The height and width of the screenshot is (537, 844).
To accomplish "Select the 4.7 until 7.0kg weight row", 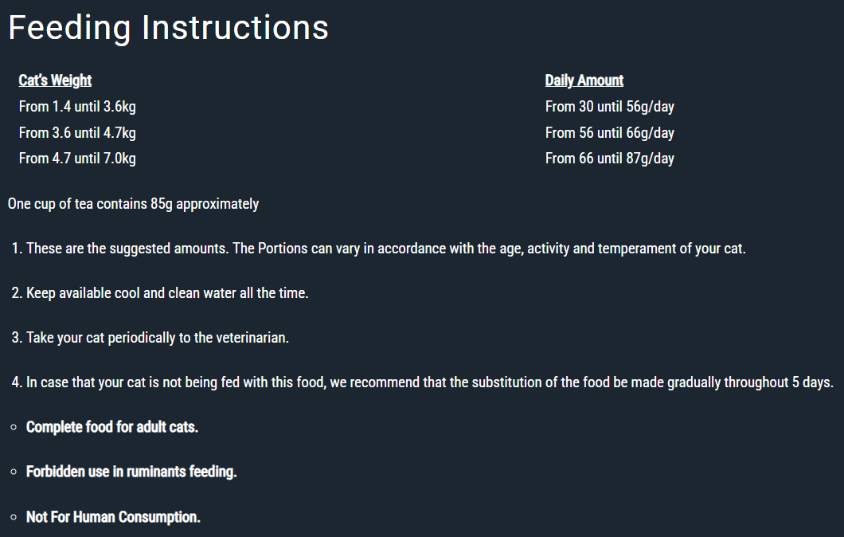I will click(x=77, y=159).
